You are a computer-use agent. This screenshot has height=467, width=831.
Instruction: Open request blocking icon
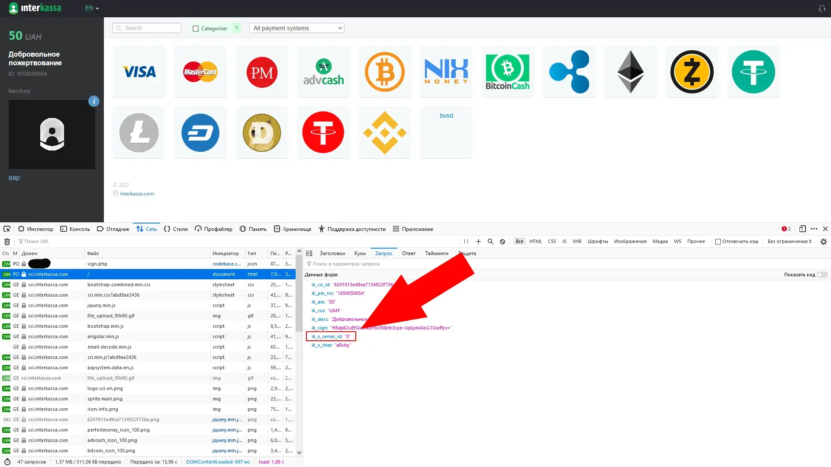(502, 241)
